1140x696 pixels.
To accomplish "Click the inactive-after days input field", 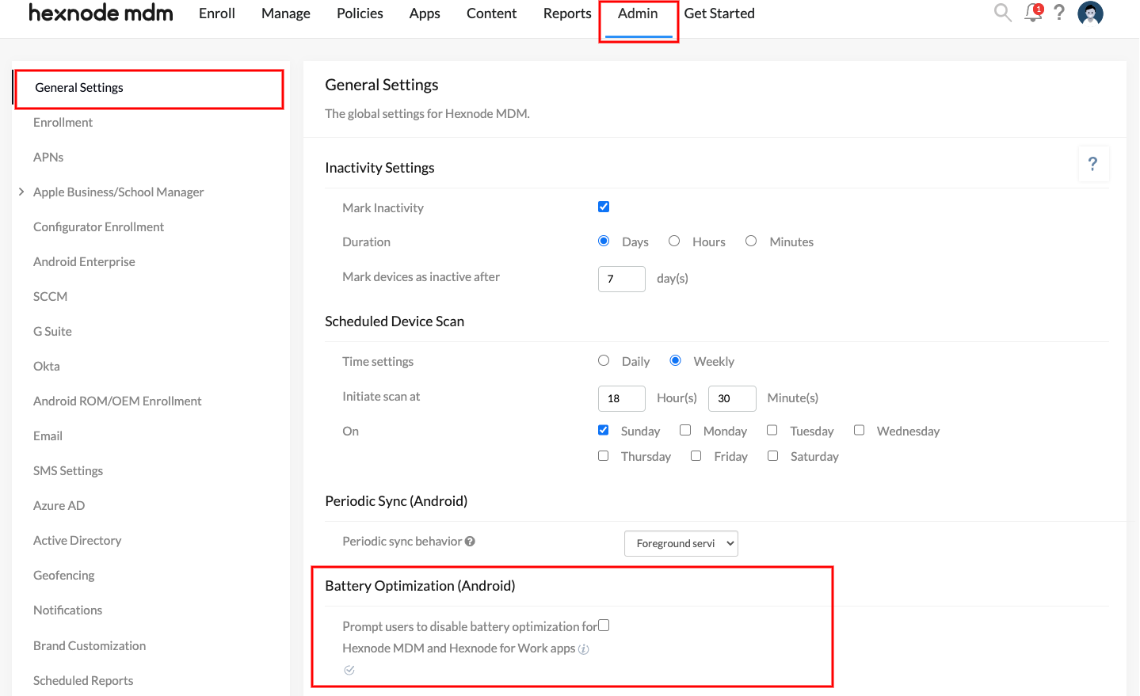I will (x=622, y=279).
